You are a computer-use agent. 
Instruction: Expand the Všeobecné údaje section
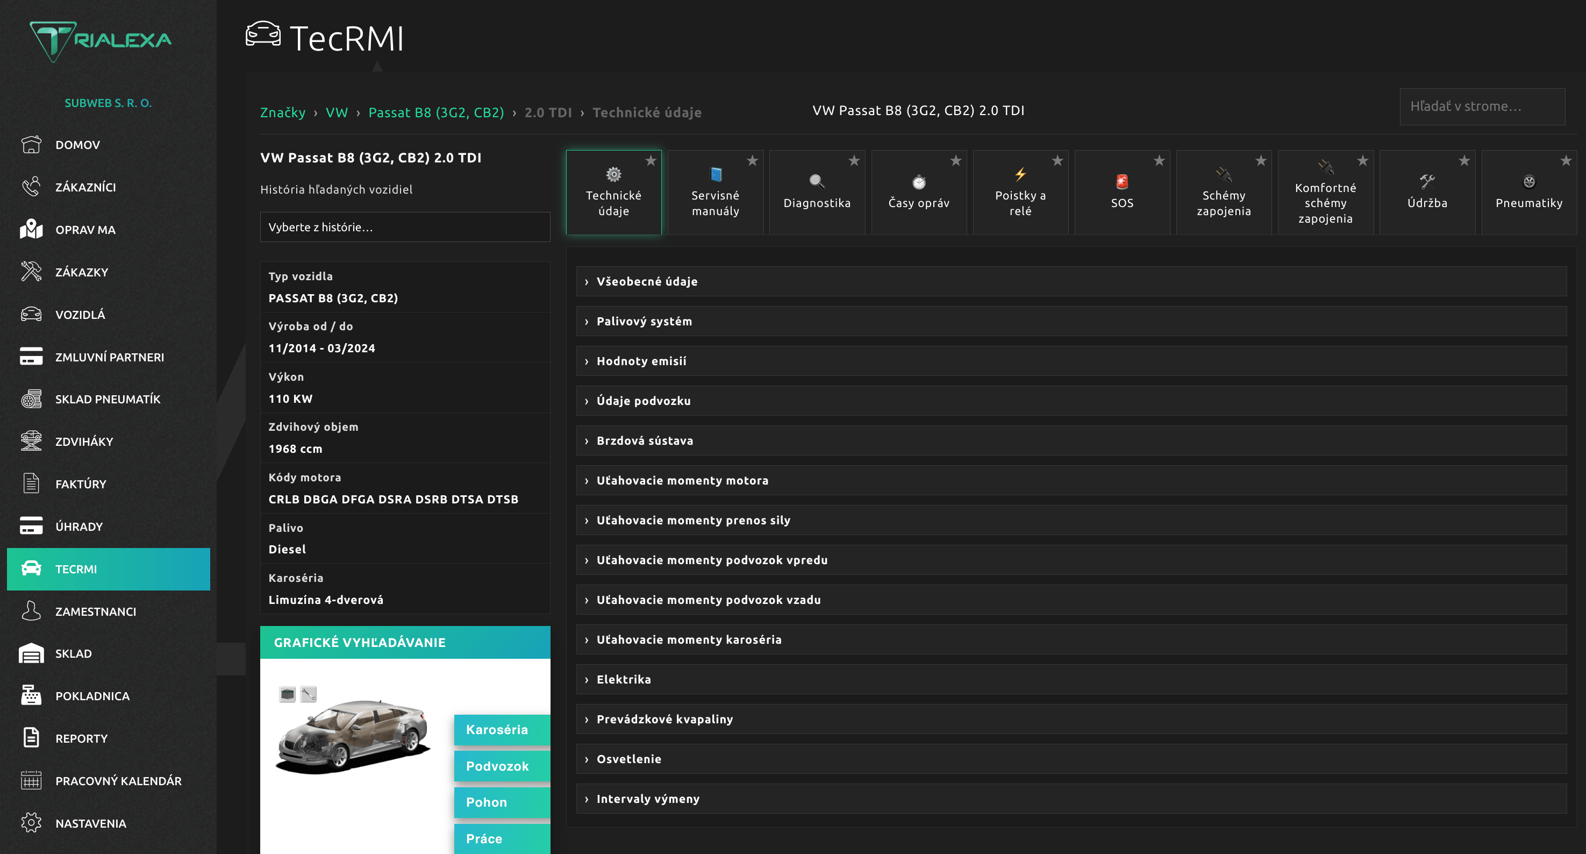(x=1070, y=281)
